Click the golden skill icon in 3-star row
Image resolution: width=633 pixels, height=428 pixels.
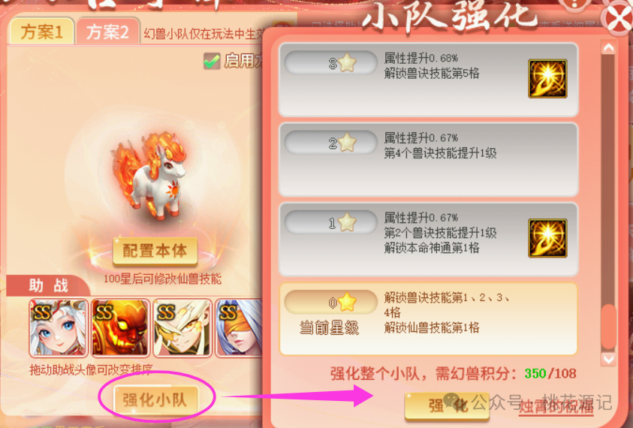pyautogui.click(x=547, y=79)
